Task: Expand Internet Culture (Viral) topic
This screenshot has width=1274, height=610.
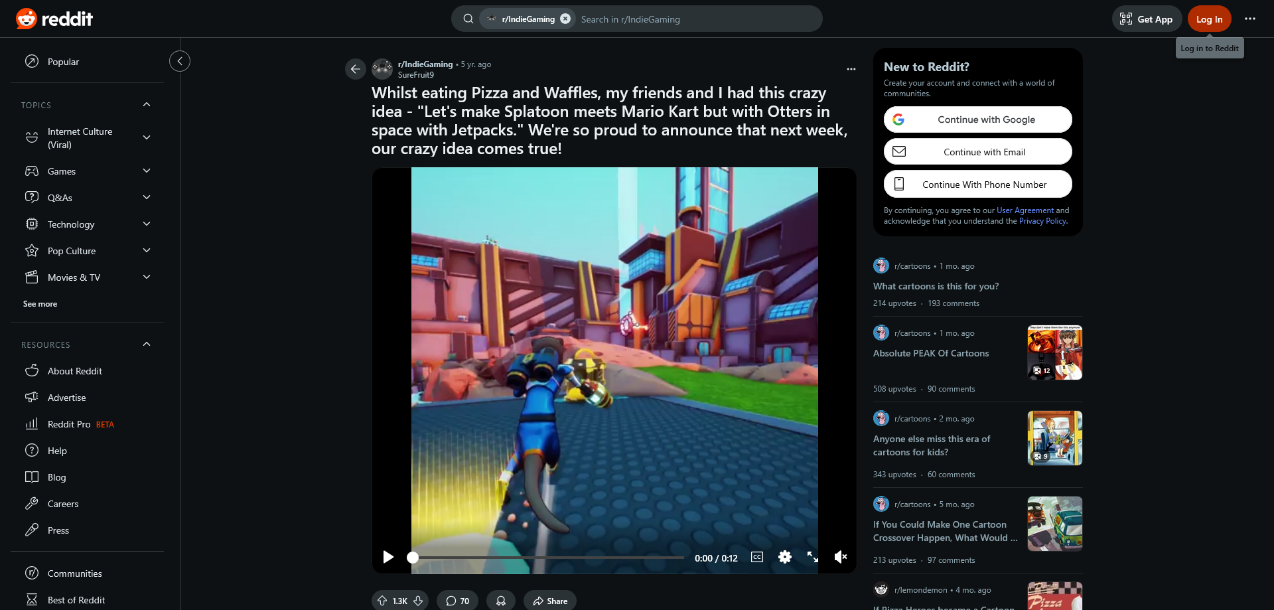Action: [x=147, y=137]
